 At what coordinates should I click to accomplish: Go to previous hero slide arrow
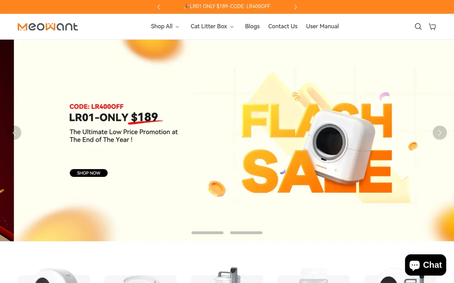coord(14,133)
